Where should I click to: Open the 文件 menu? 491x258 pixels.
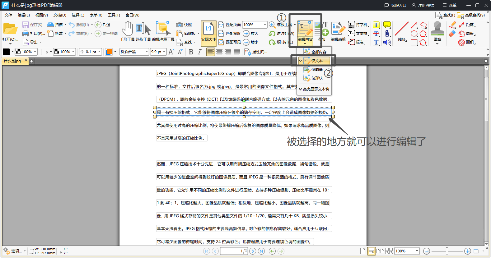pos(8,15)
